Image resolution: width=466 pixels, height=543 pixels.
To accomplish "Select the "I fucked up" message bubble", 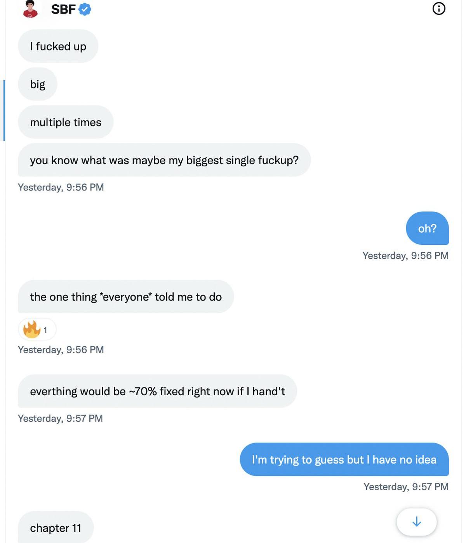I will (58, 46).
